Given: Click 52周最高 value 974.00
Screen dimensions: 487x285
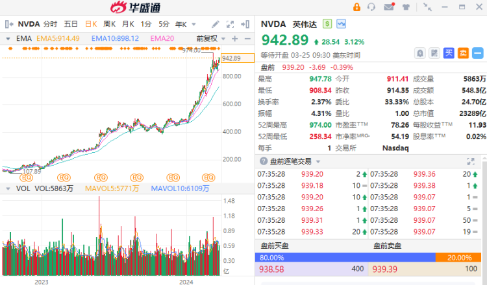Looking at the screenshot, I should pyautogui.click(x=321, y=125).
